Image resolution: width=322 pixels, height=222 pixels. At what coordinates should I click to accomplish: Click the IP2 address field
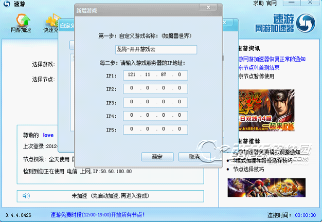tap(155, 88)
